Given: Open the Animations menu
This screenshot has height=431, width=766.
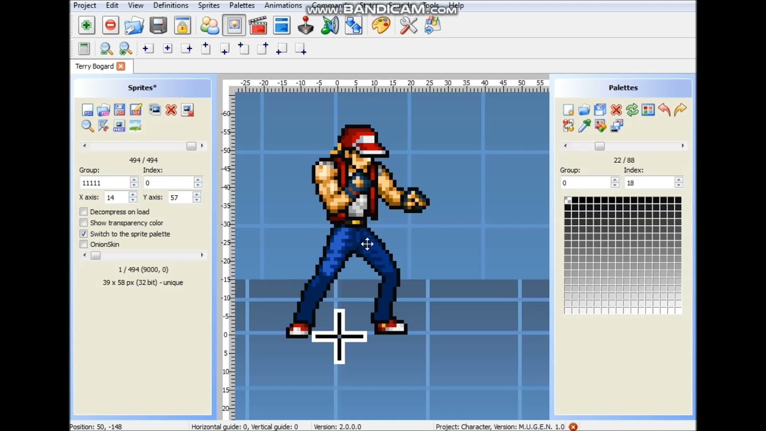Looking at the screenshot, I should (283, 5).
